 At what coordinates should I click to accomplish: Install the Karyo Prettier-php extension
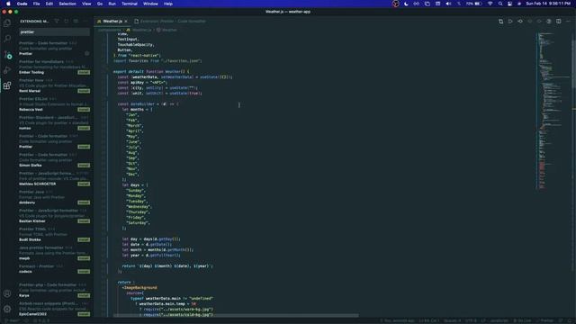(x=84, y=296)
